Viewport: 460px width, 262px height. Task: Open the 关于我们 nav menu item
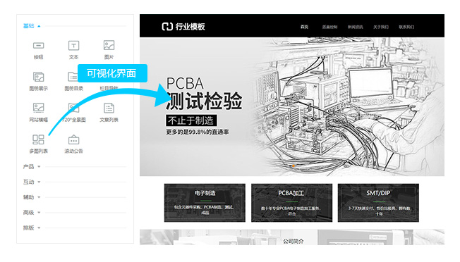[x=381, y=27]
